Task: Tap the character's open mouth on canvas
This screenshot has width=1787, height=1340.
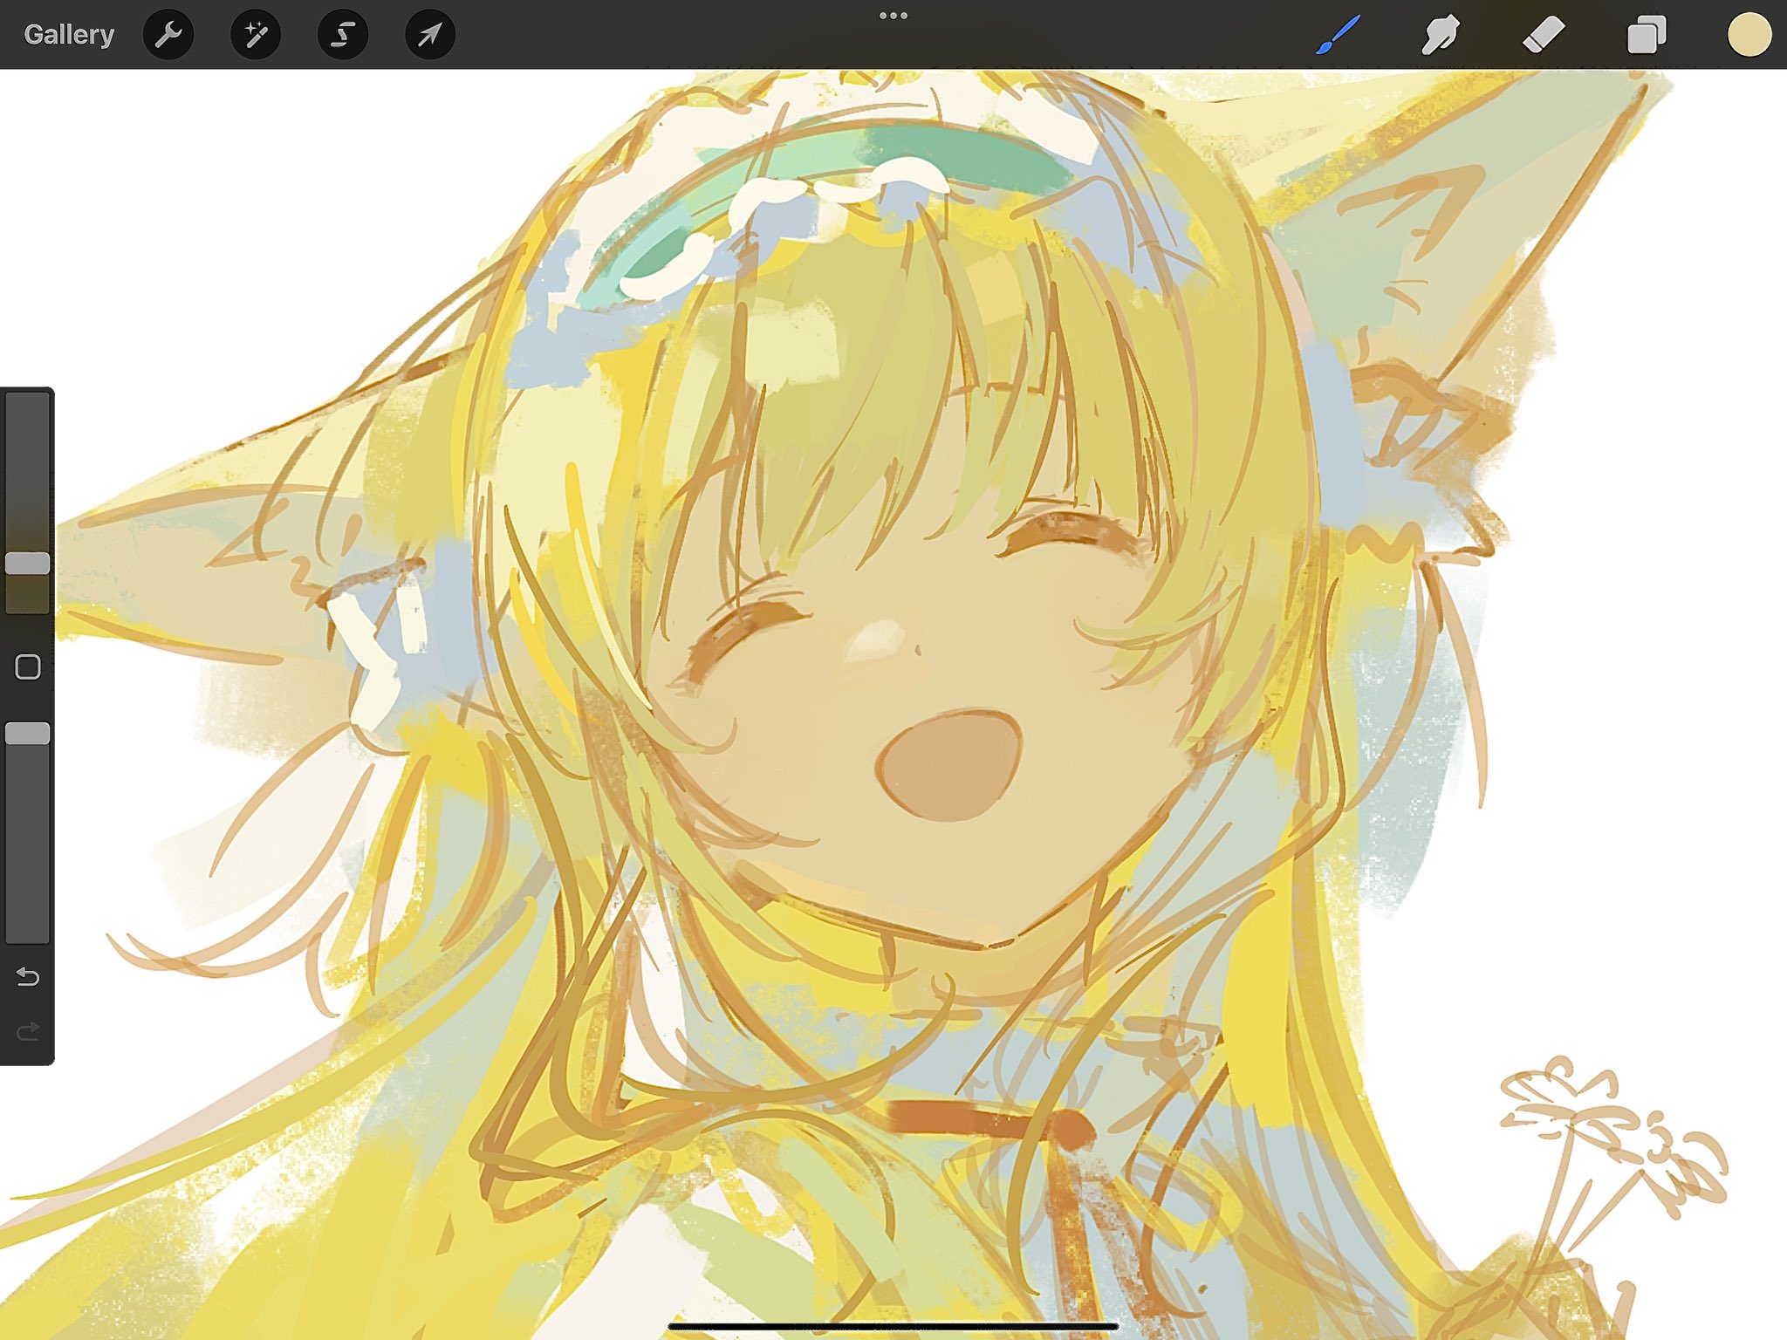Action: click(948, 766)
